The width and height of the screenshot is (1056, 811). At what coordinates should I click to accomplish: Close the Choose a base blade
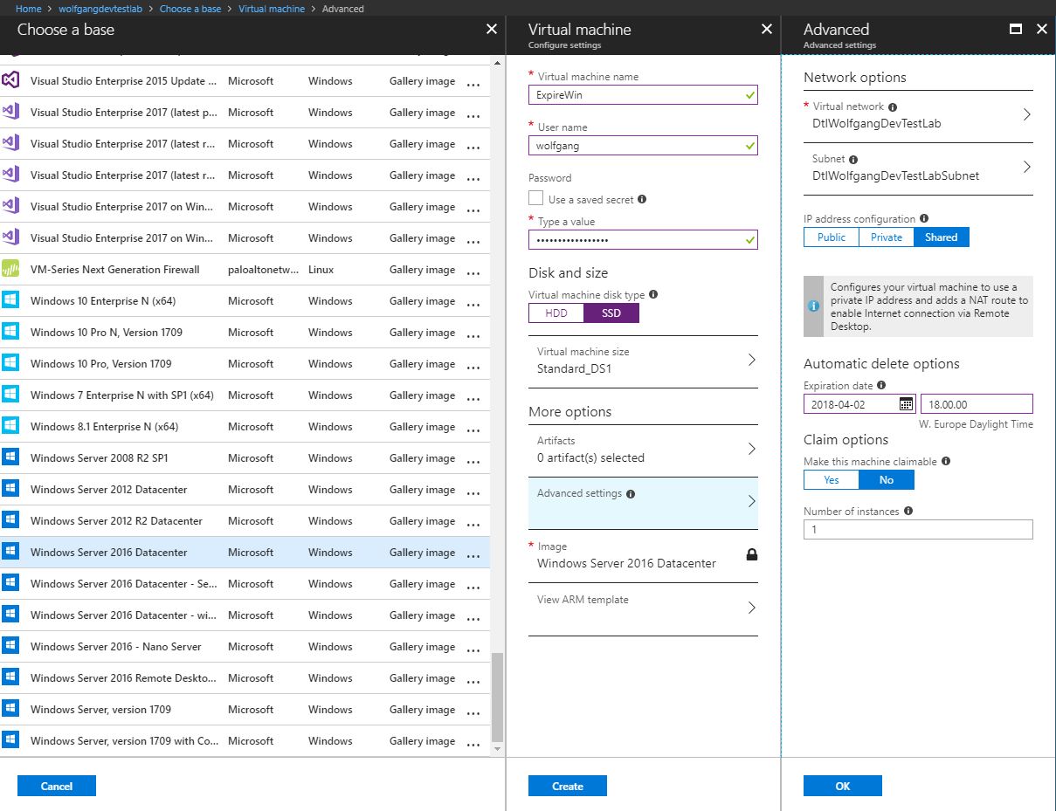(x=492, y=29)
